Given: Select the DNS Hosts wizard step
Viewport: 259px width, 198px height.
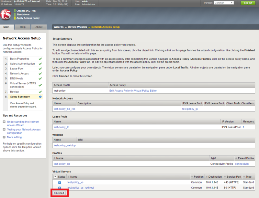Looking at the screenshot, I should (17, 78).
